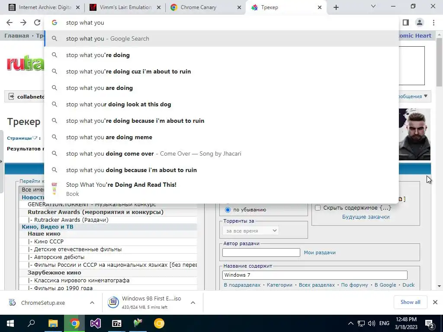The image size is (443, 332).
Task: Click the 'Всех разделах' link
Action: 317,285
